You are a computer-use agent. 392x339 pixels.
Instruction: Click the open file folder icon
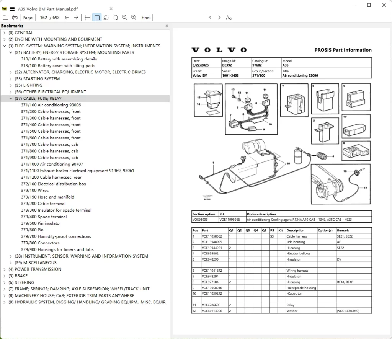(5, 18)
